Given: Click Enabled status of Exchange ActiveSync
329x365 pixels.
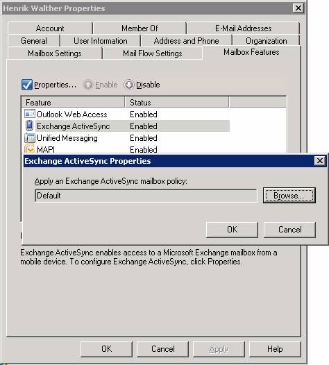Looking at the screenshot, I should pos(144,126).
